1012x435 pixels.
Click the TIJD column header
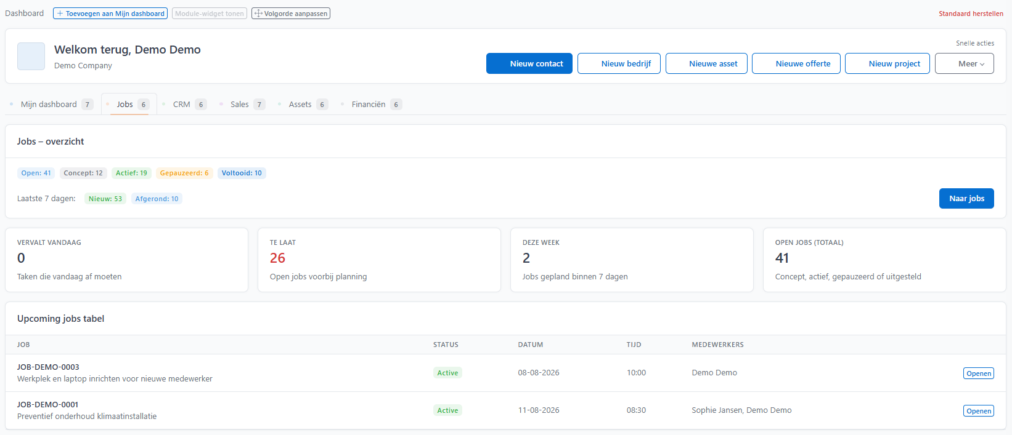pos(634,345)
